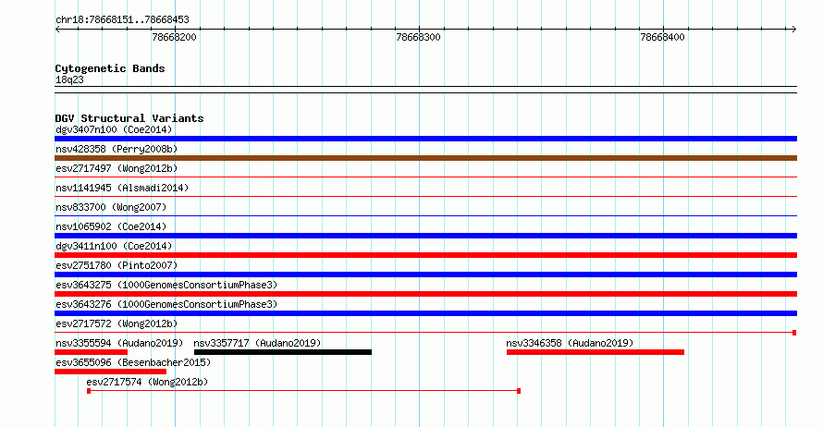
Task: Click the ruler's left arrow end
Action: tap(57, 30)
